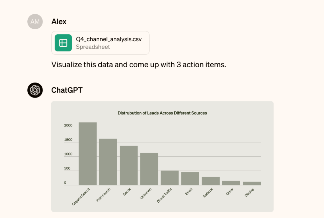Click the green spreadsheet file icon
Screen dimensions: 324x218
click(63, 43)
